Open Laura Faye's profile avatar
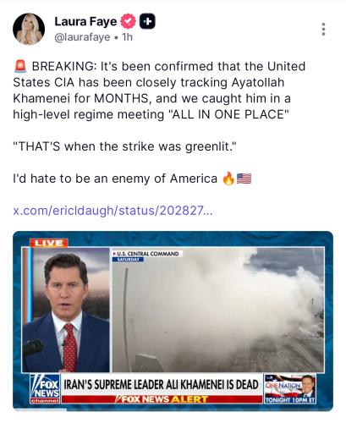The image size is (346, 423). (x=29, y=29)
